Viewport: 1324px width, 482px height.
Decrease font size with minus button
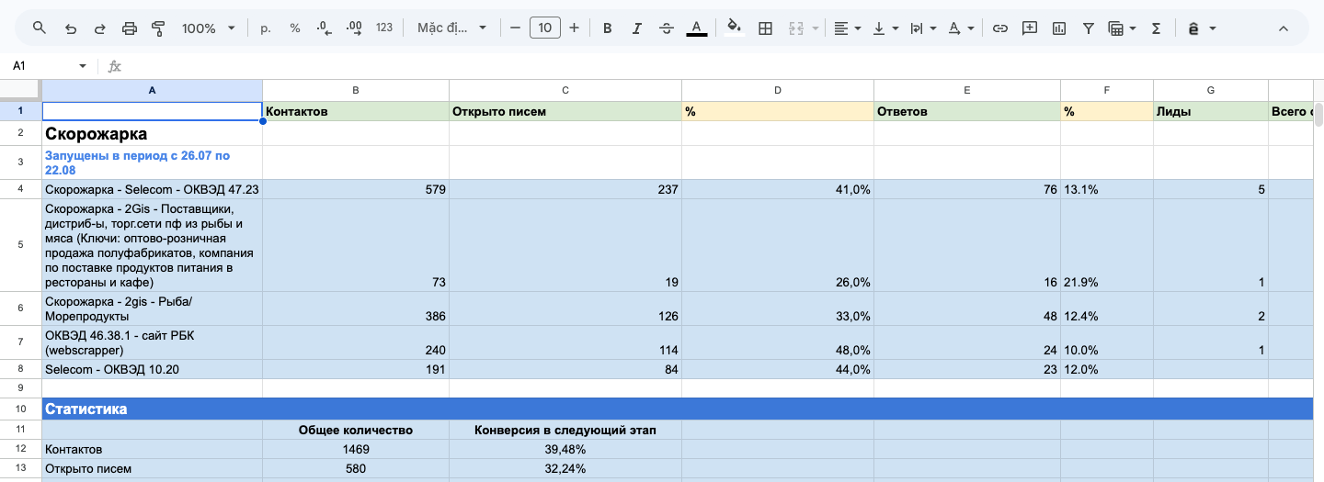(515, 28)
